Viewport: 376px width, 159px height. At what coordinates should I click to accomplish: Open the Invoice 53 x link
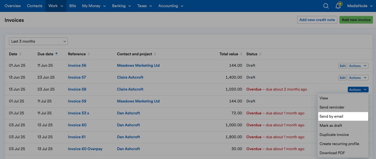[x=79, y=113]
